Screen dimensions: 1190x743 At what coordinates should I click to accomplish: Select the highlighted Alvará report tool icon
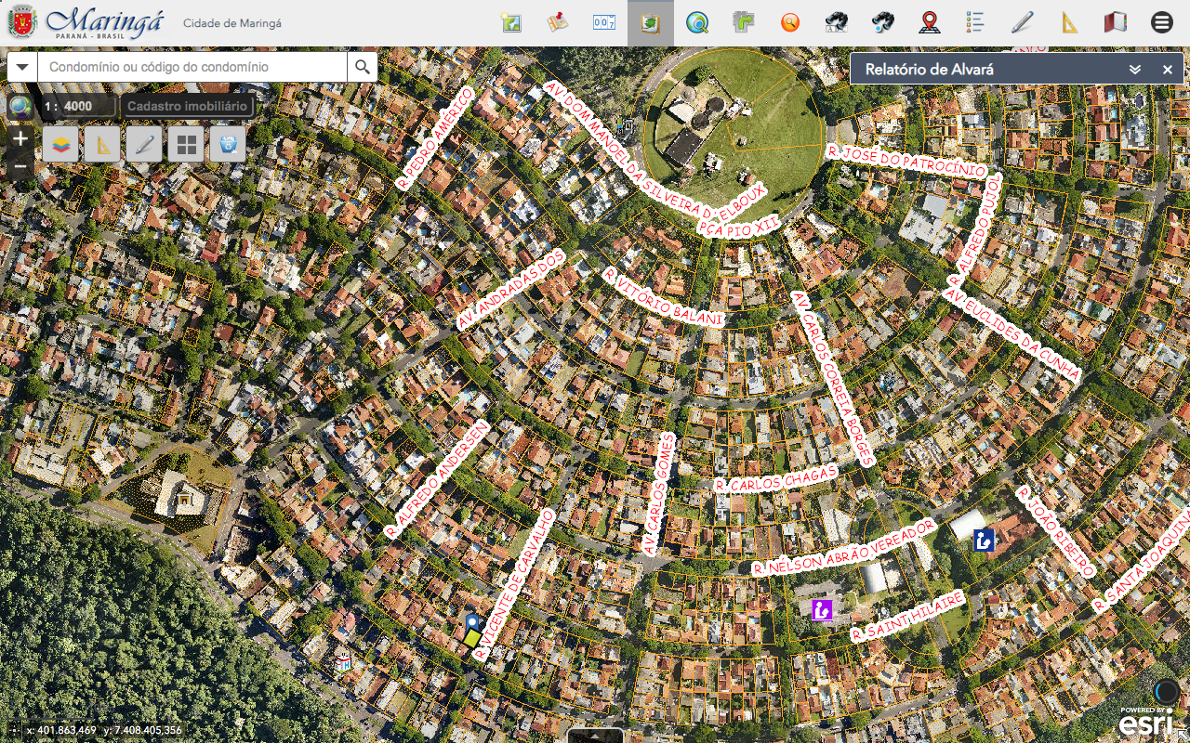point(651,22)
